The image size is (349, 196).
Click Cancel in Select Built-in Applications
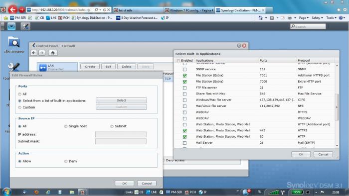pyautogui.click(x=323, y=154)
